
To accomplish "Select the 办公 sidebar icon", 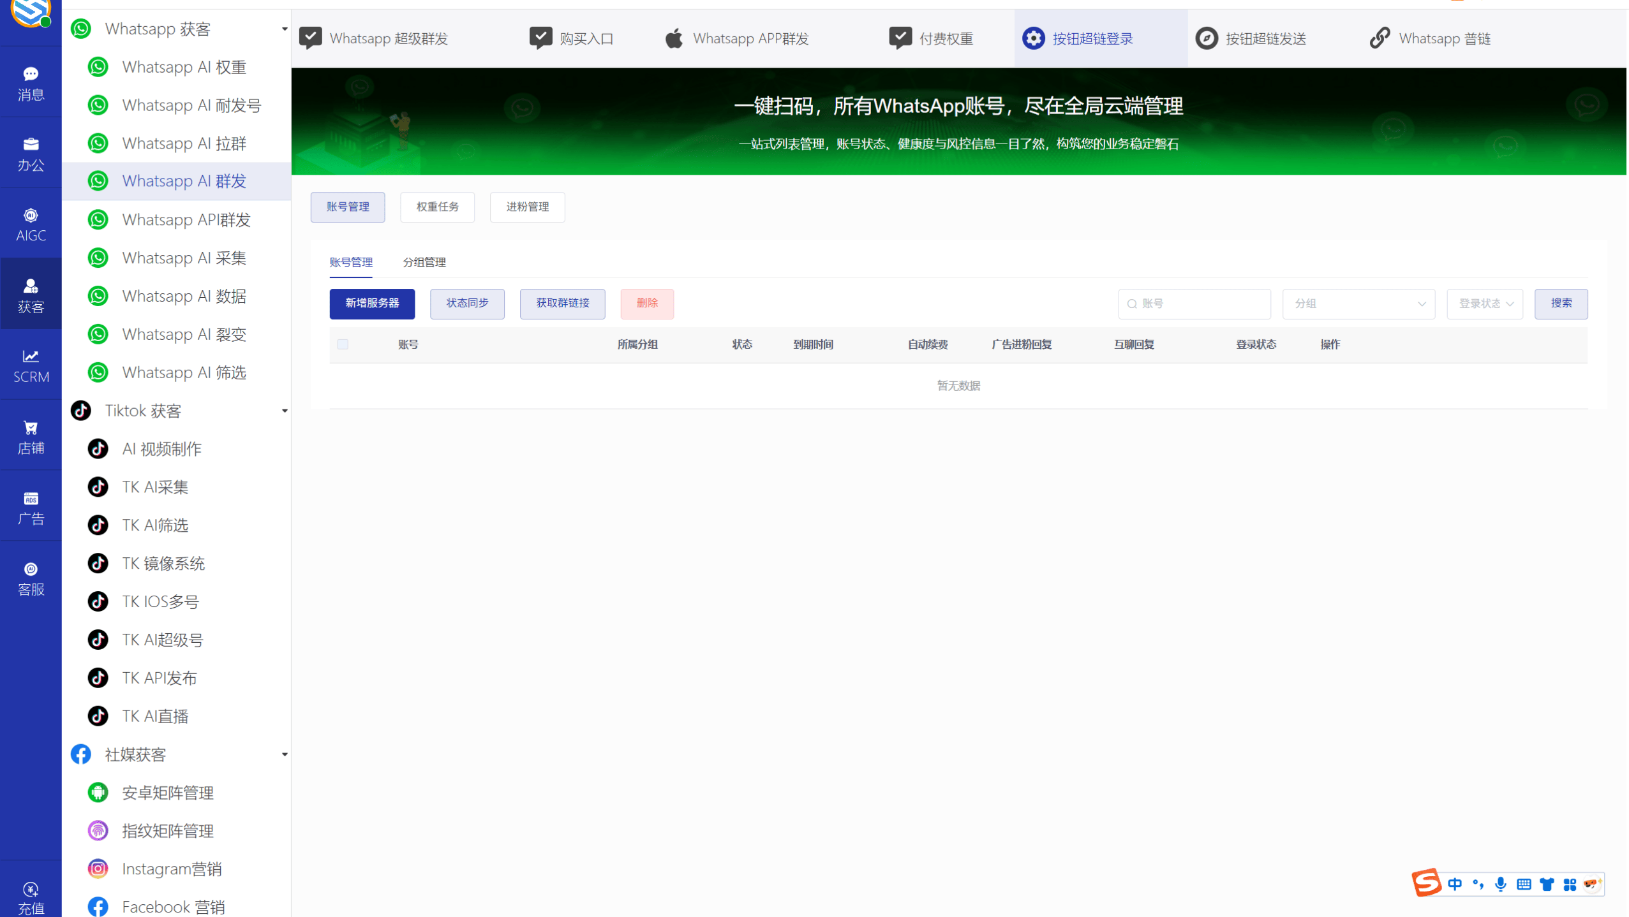I will coord(31,153).
